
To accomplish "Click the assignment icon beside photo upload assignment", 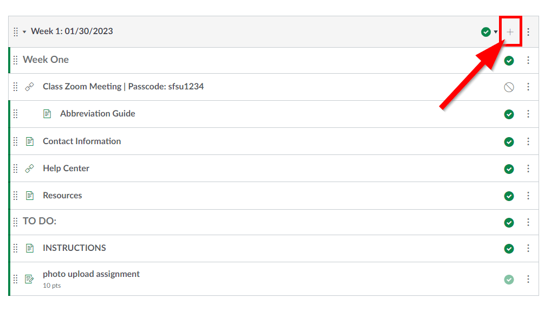I will 30,279.
